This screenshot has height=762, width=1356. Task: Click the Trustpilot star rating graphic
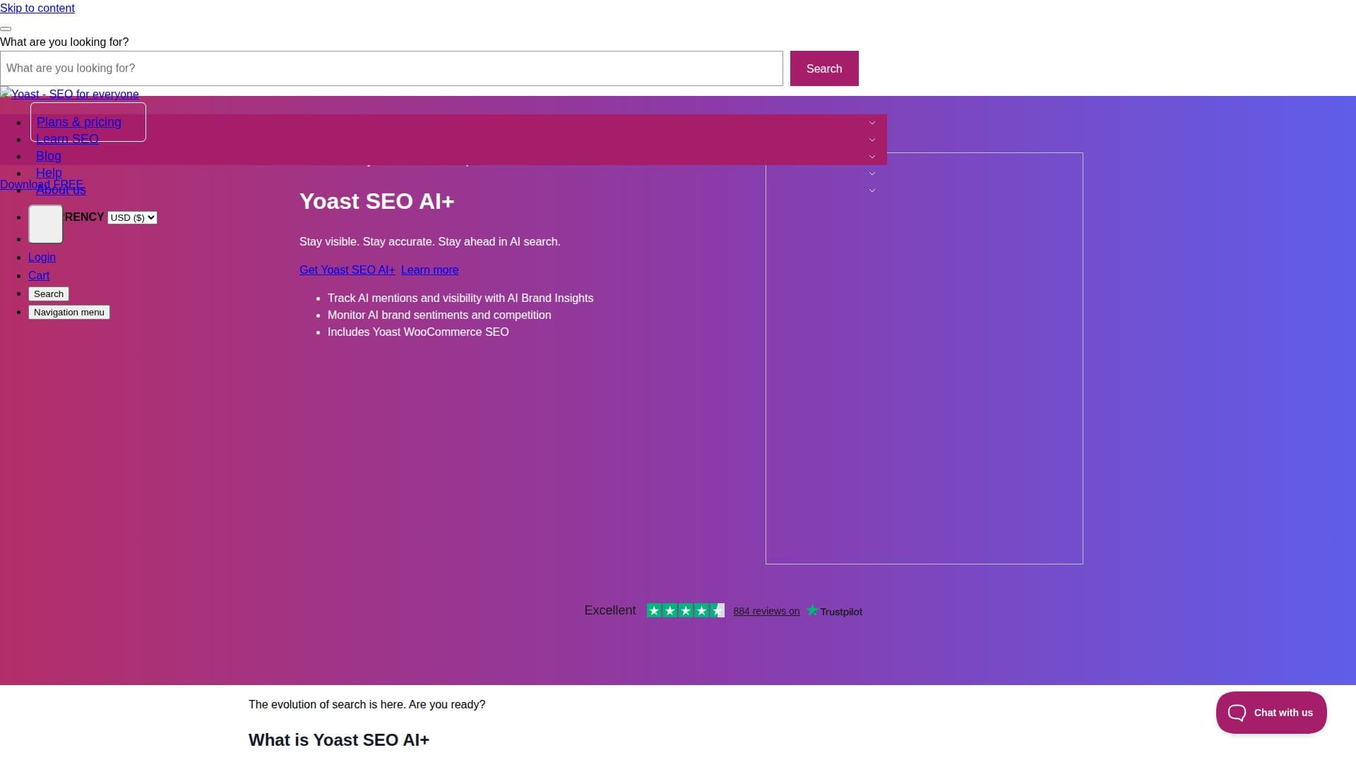[686, 611]
